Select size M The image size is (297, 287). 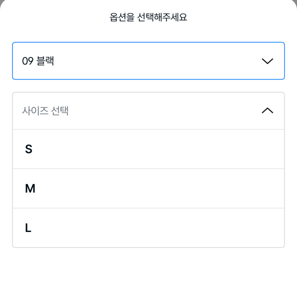(148, 189)
